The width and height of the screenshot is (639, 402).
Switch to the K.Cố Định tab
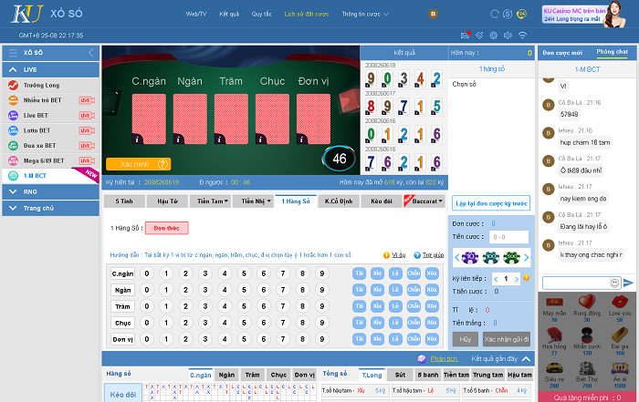pos(340,201)
